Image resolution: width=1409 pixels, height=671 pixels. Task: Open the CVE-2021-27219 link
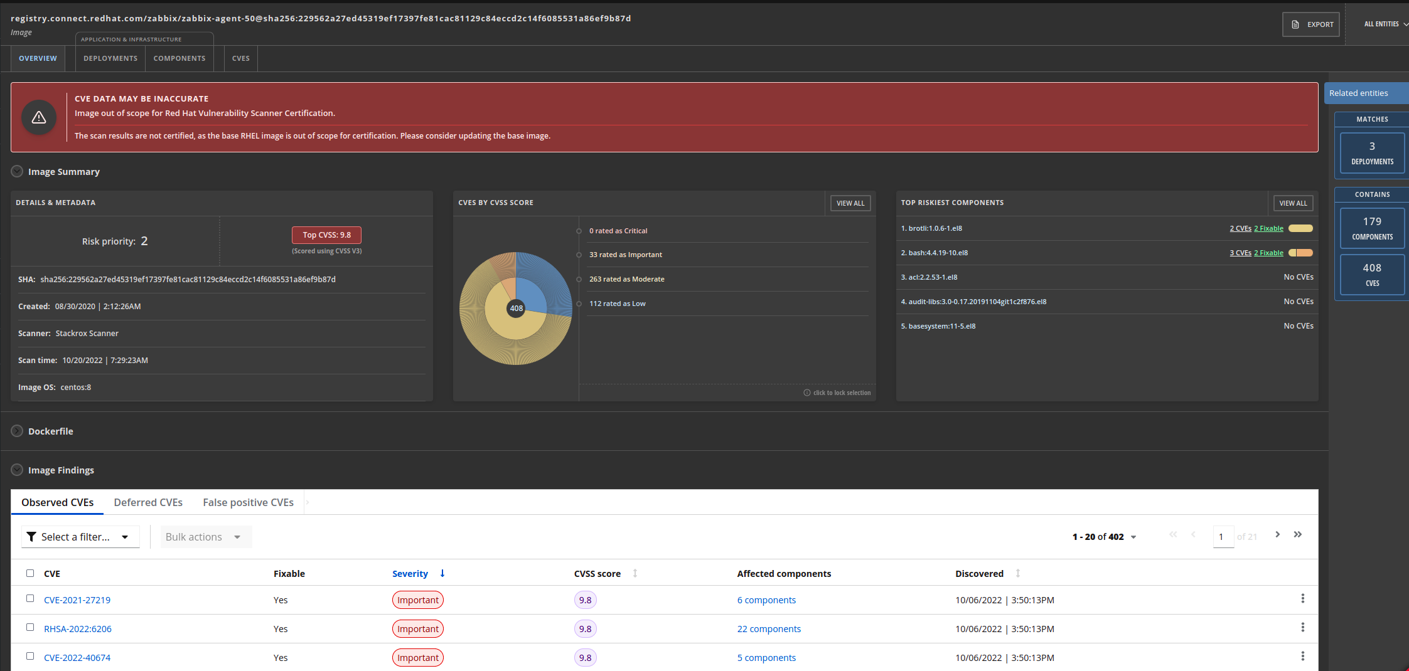[77, 600]
